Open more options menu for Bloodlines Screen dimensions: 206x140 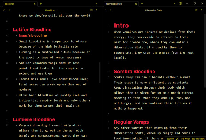coord(96,10)
